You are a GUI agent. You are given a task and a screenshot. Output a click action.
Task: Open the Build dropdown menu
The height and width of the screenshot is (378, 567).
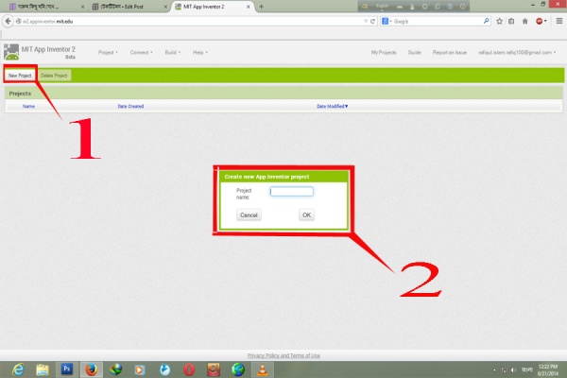coord(173,53)
